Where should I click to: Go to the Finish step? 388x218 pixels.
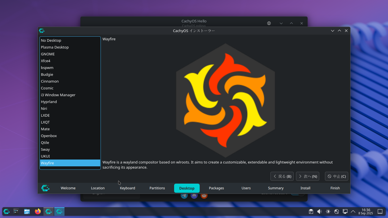335,188
